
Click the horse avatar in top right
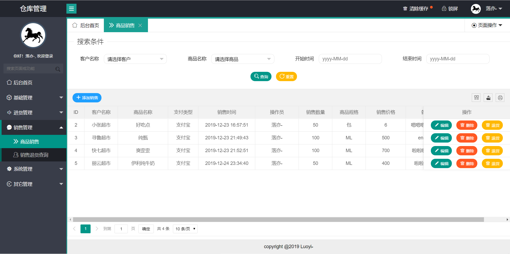(476, 9)
